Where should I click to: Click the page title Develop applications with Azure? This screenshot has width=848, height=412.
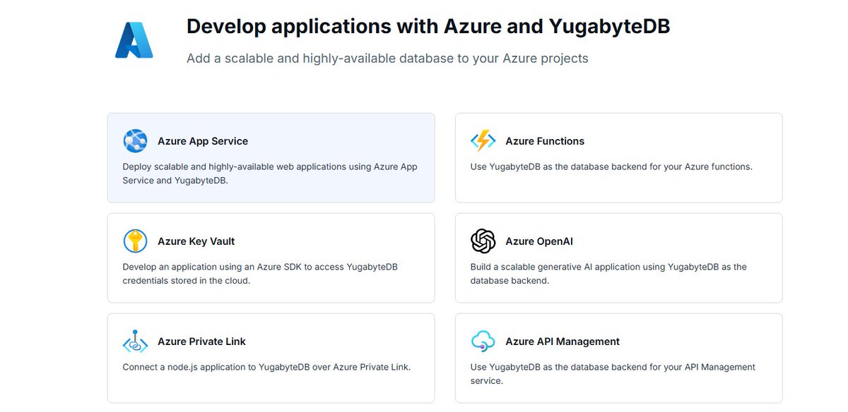[427, 26]
